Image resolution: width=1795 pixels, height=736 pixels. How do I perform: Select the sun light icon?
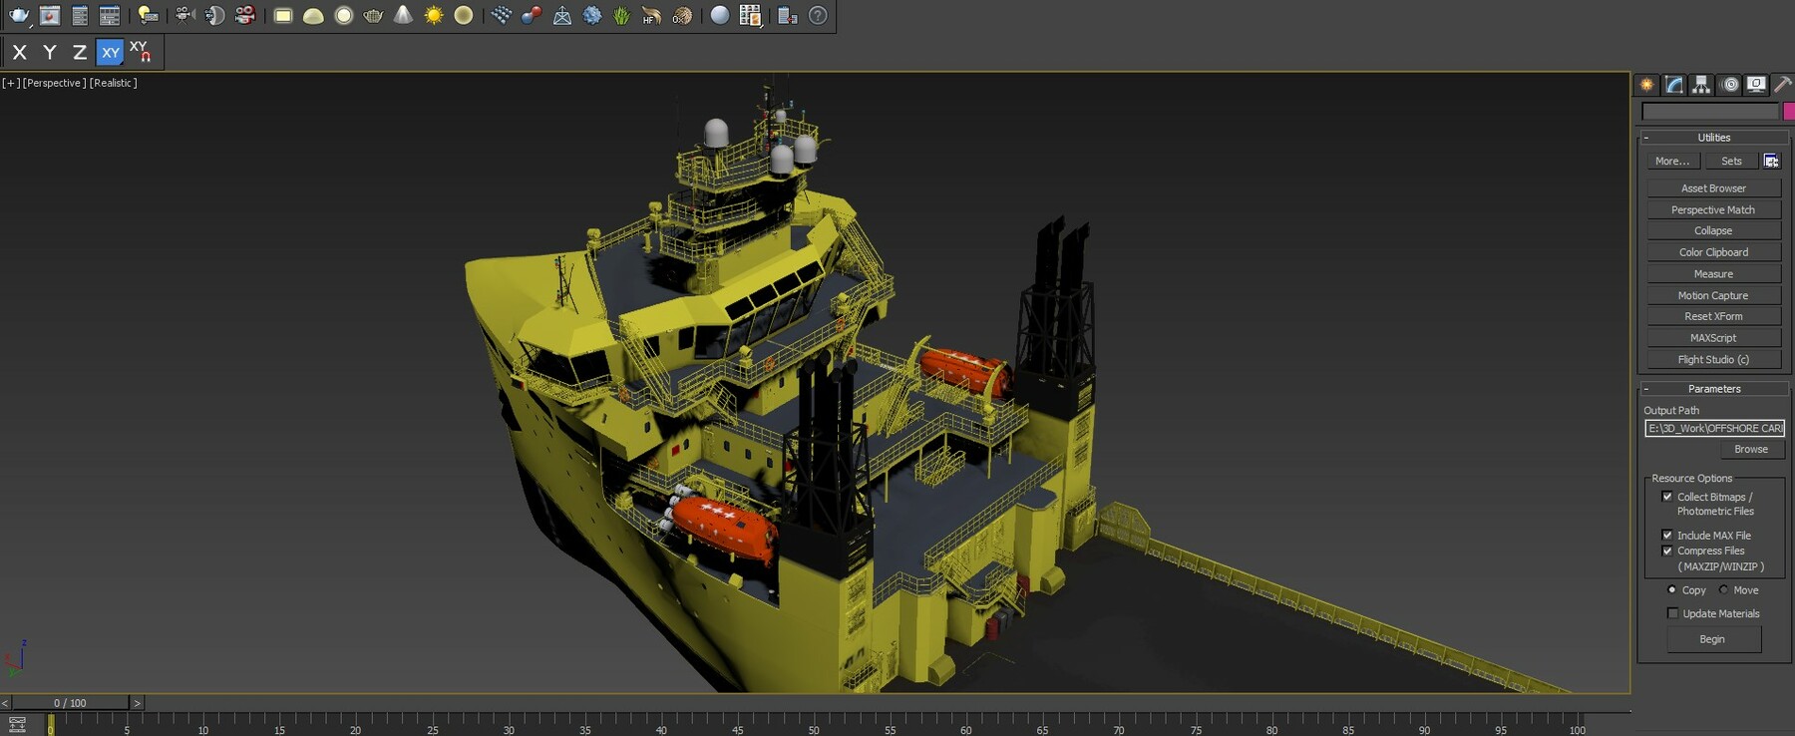tap(434, 15)
